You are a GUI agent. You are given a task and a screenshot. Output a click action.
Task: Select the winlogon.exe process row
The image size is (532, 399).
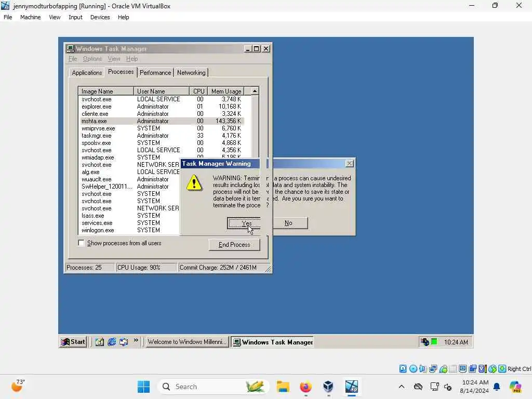[129, 230]
